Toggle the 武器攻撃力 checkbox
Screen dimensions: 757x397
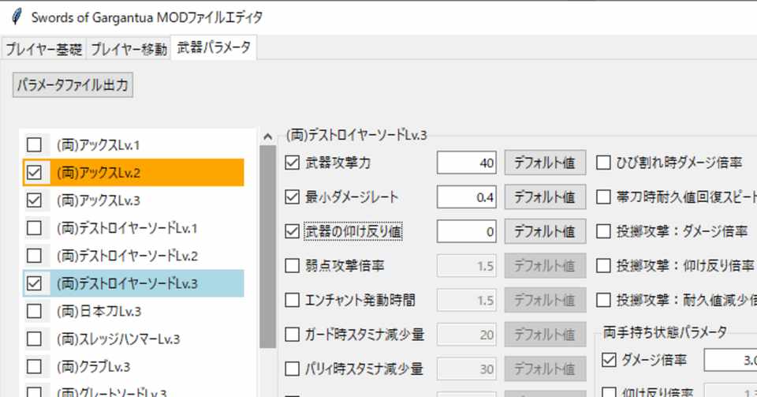click(x=293, y=163)
